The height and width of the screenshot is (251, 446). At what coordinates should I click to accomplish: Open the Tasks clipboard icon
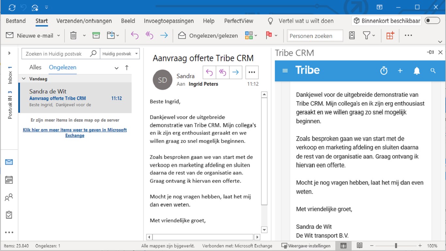pyautogui.click(x=9, y=215)
